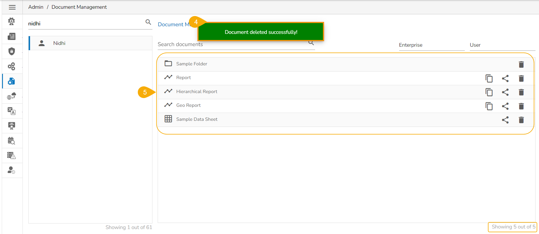Delete the Sample Data Sheet

click(x=521, y=120)
